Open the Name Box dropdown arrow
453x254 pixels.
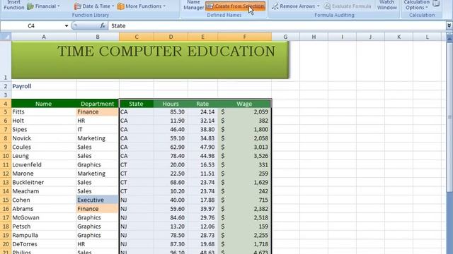click(67, 26)
